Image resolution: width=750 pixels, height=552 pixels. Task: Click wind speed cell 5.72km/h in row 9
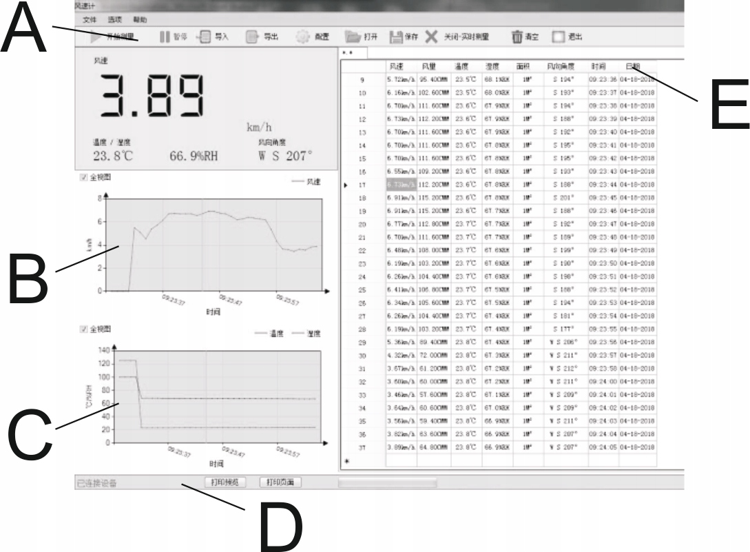tap(402, 80)
